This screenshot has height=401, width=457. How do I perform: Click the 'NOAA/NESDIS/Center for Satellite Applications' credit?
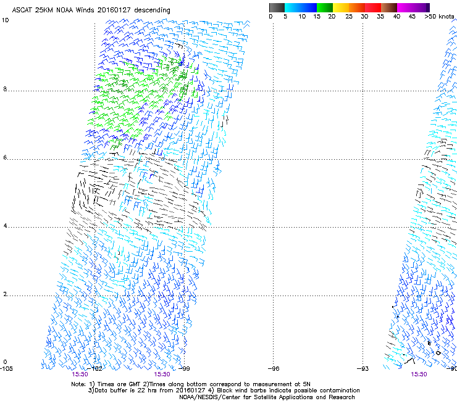click(267, 397)
